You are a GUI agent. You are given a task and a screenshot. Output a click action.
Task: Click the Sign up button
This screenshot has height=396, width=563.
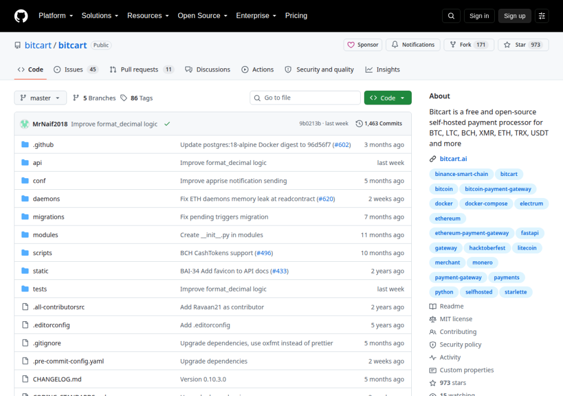(514, 16)
